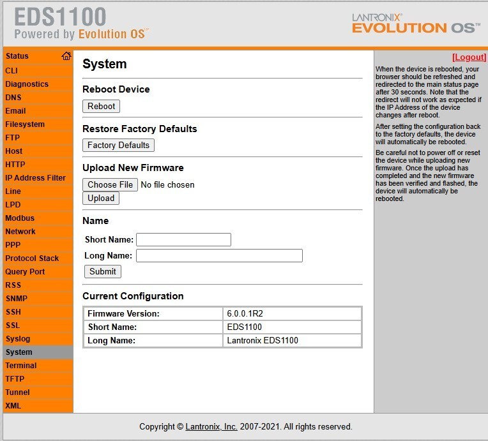Go to the Network settings page

20,232
